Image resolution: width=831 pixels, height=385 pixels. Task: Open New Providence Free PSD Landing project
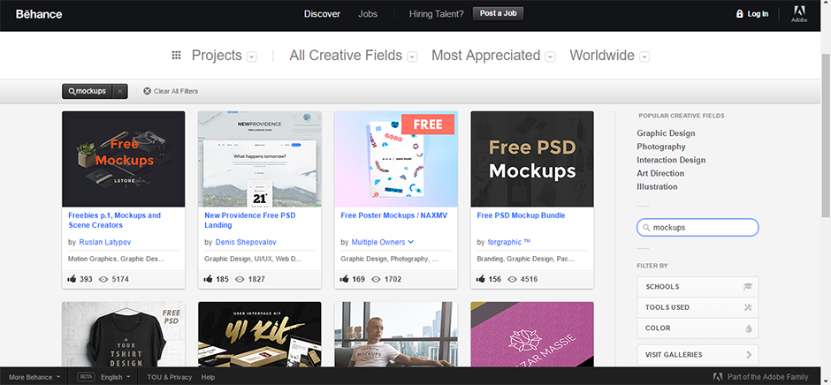[250, 220]
